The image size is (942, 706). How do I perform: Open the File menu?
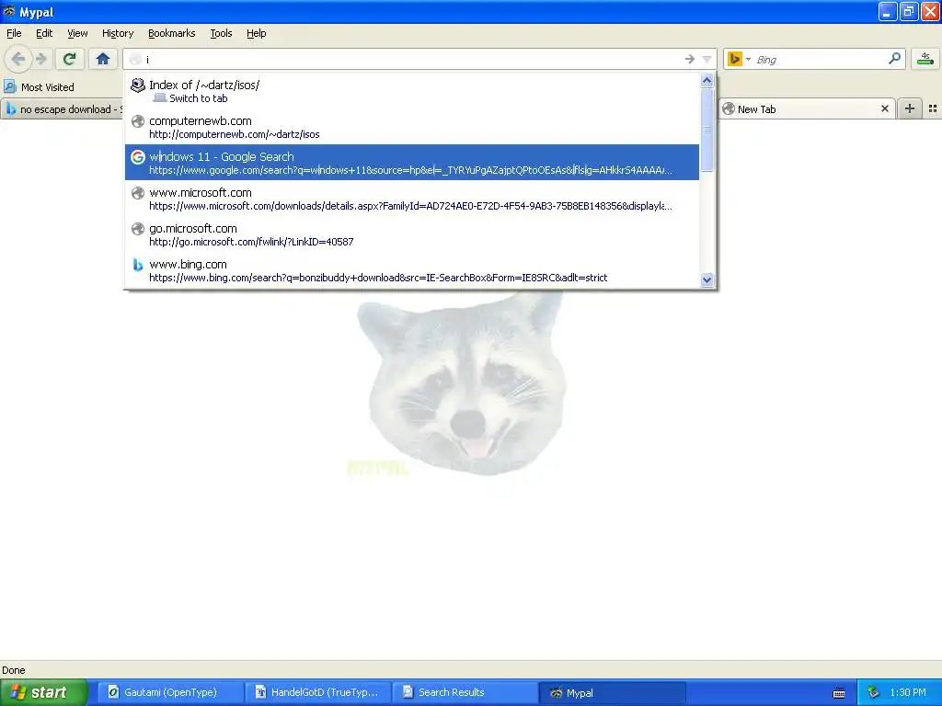tap(14, 34)
